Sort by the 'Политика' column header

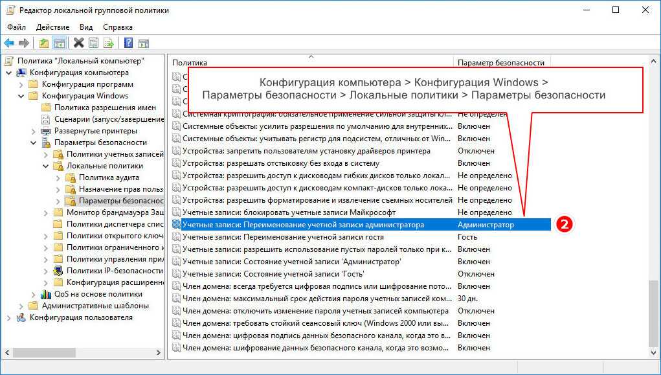click(x=312, y=62)
